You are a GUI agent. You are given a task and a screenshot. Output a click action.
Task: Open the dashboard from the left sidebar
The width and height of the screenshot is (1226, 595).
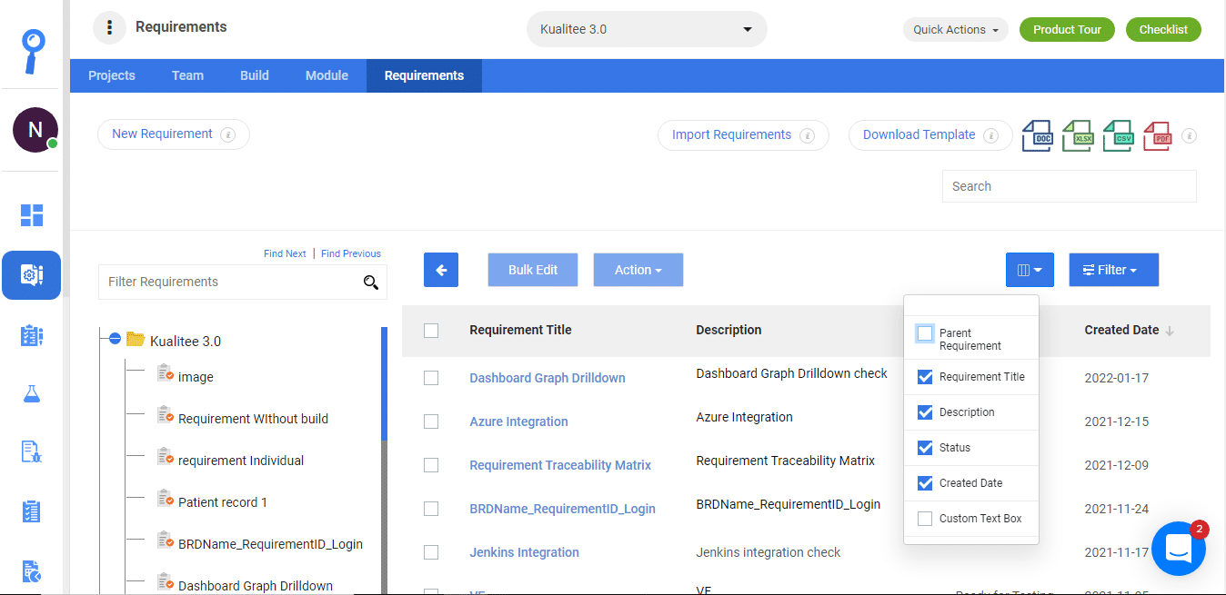(31, 215)
